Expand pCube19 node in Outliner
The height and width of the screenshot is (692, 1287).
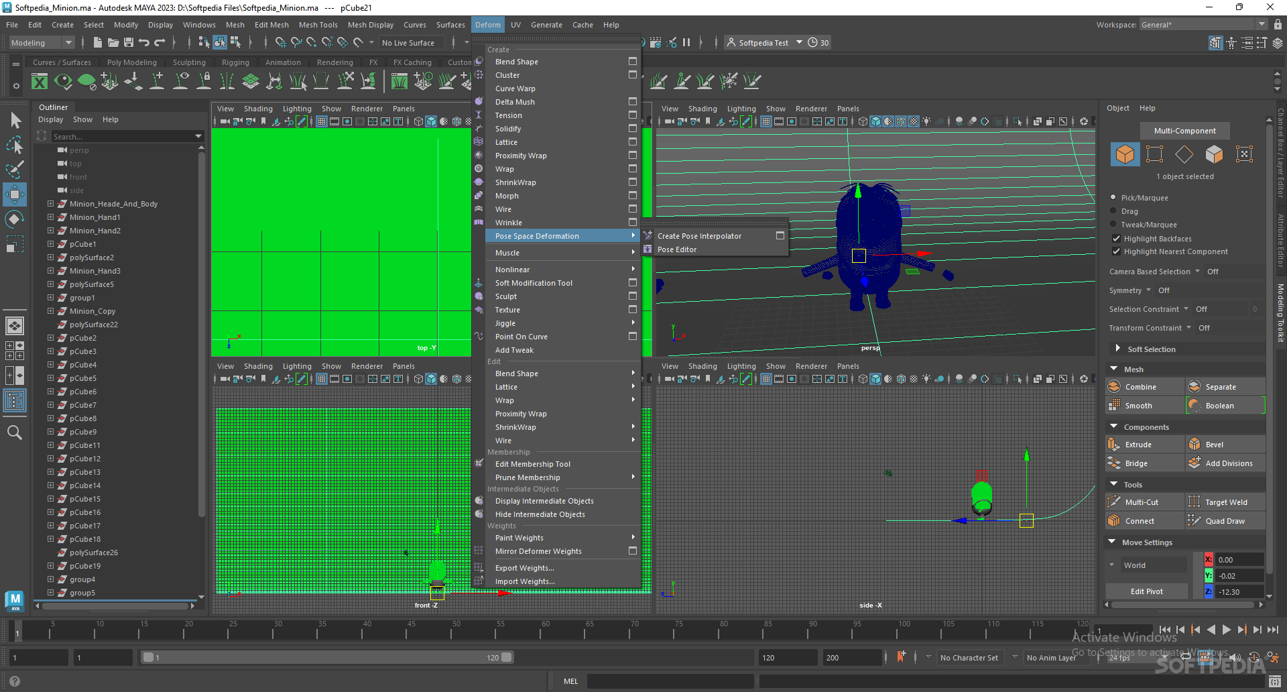[50, 565]
